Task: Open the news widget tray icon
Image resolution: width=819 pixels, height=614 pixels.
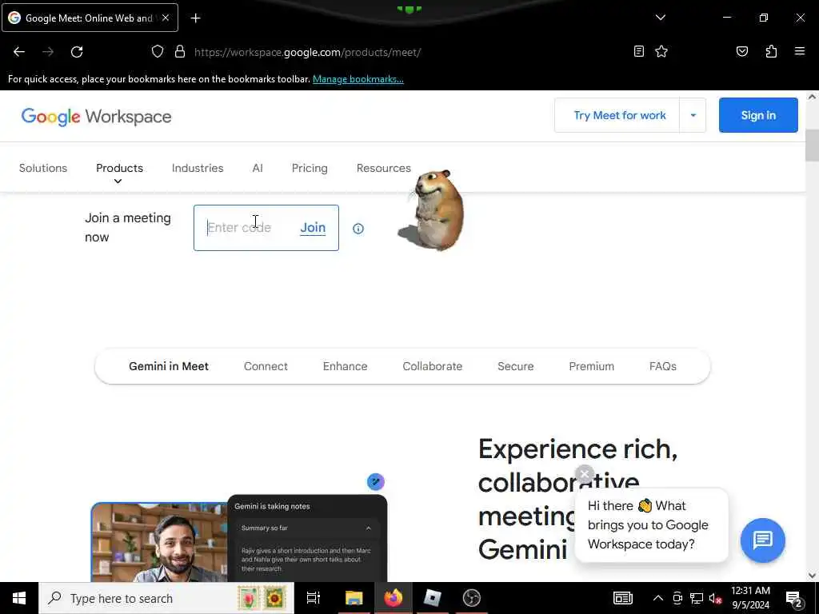Action: [622, 598]
